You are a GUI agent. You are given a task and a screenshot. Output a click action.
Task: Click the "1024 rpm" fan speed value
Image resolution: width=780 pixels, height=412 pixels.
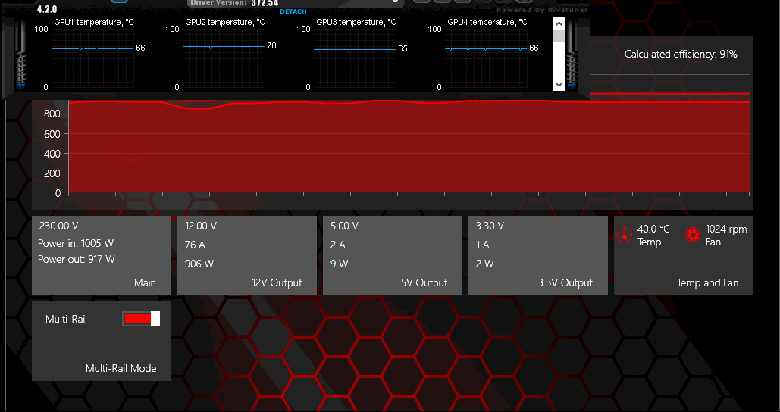[726, 229]
